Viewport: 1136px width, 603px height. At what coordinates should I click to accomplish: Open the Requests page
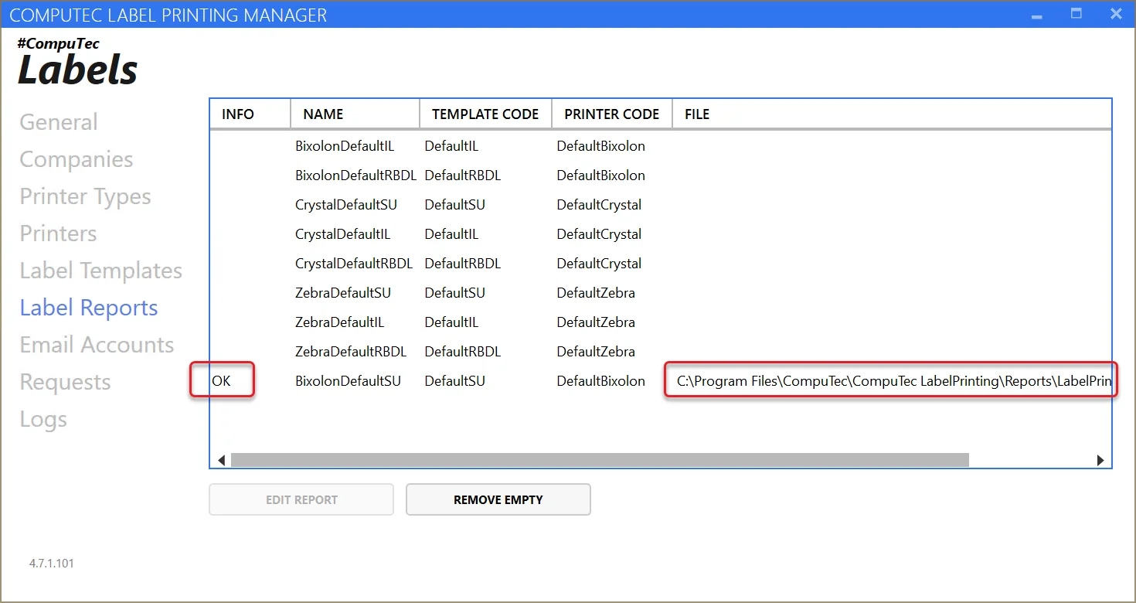click(65, 382)
